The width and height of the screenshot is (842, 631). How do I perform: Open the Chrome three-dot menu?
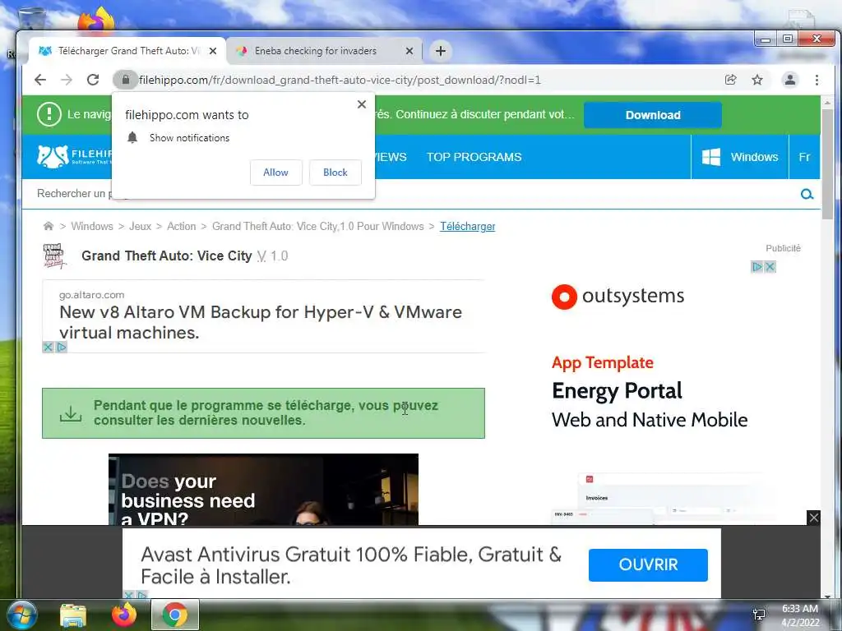[x=817, y=80]
